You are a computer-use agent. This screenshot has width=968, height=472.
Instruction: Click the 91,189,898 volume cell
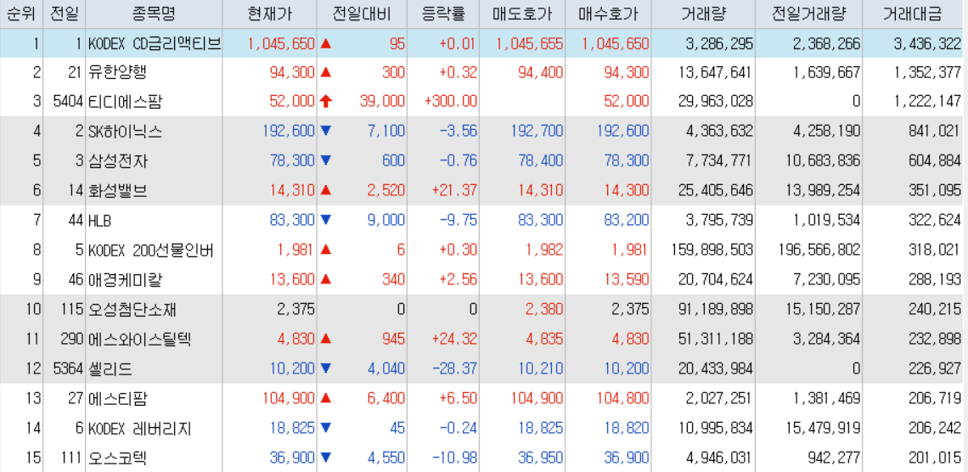pyautogui.click(x=716, y=310)
